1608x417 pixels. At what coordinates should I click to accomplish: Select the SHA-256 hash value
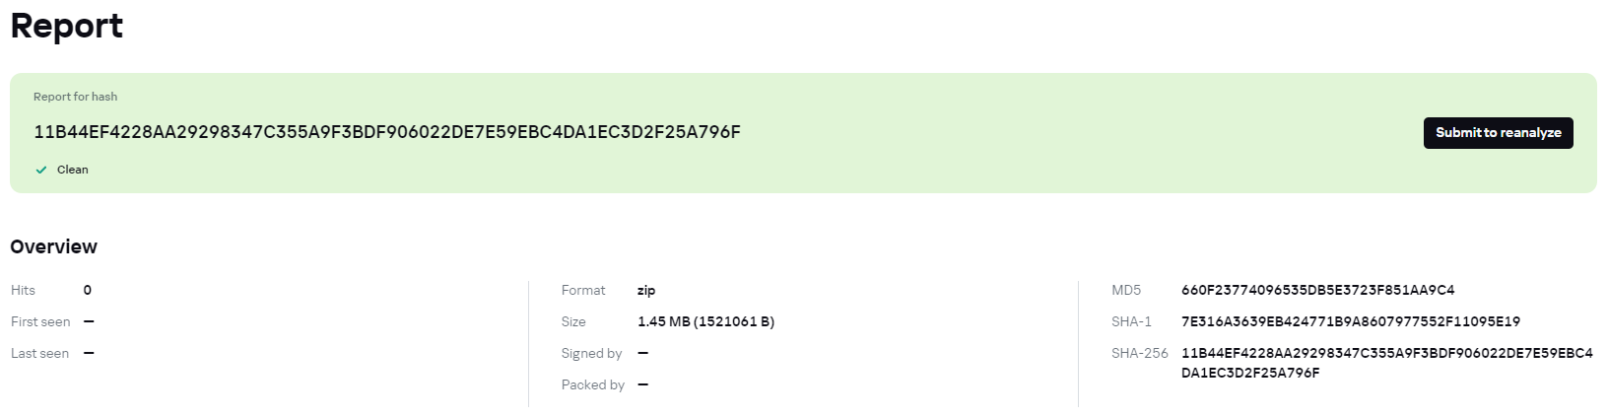coord(1387,363)
